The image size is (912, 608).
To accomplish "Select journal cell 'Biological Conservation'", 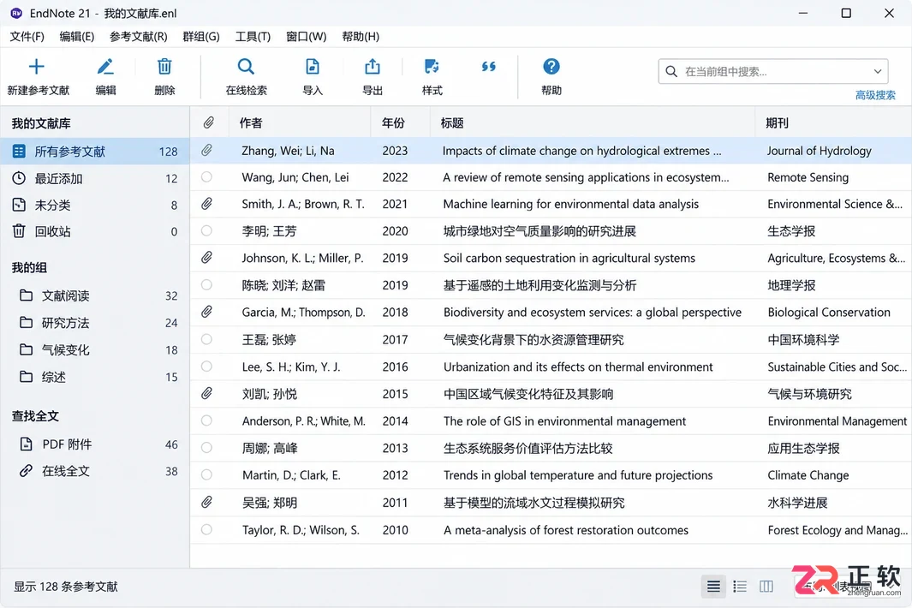I will [x=829, y=313].
